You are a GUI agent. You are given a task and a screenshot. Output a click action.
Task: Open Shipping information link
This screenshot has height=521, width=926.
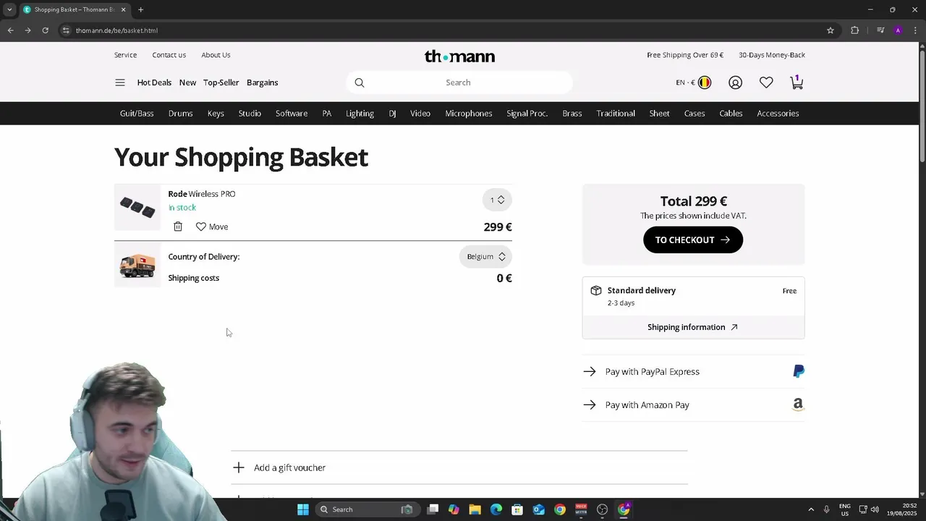(x=693, y=327)
